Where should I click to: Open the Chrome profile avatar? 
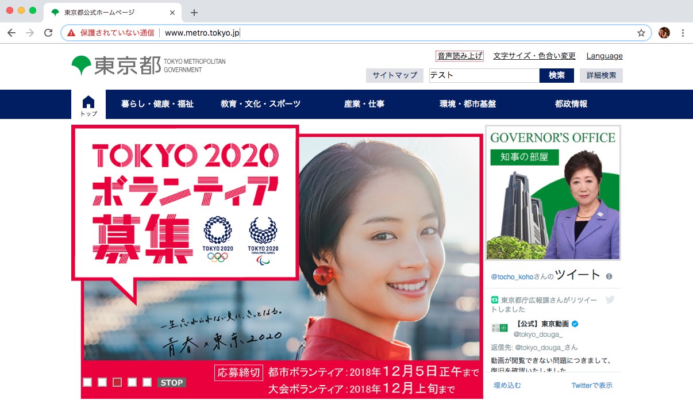tap(664, 33)
